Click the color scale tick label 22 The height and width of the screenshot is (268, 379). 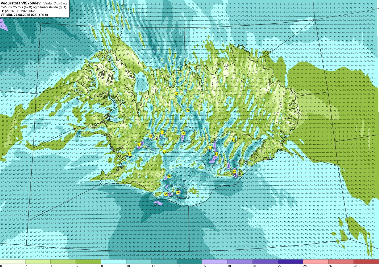(279, 266)
